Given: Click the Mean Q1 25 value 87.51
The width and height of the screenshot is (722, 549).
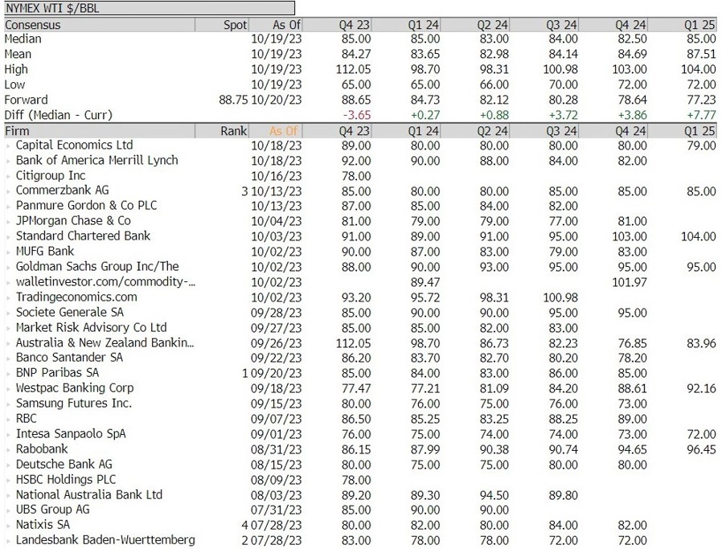Looking at the screenshot, I should click(701, 54).
